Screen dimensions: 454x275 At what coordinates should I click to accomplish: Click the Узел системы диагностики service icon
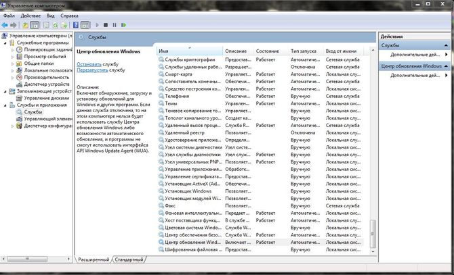161,147
